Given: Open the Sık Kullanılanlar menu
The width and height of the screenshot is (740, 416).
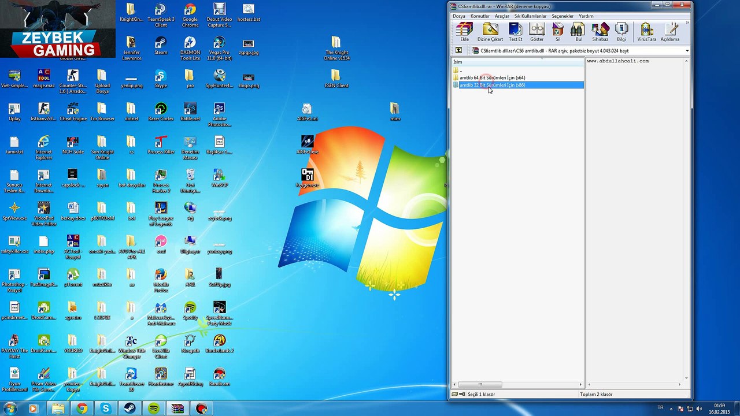Looking at the screenshot, I should tap(530, 16).
